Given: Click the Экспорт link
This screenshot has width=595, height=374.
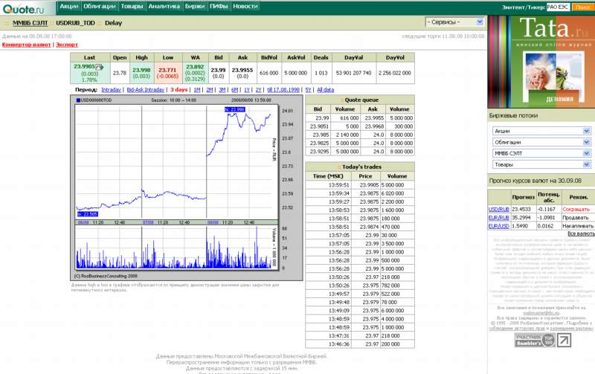Looking at the screenshot, I should [x=67, y=45].
